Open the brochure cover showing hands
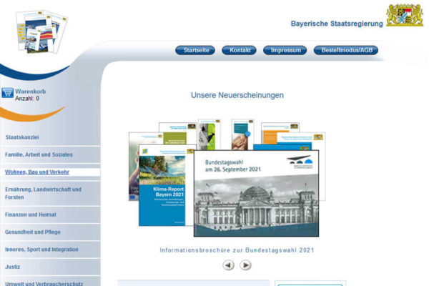The image size is (429, 286). click(x=242, y=134)
